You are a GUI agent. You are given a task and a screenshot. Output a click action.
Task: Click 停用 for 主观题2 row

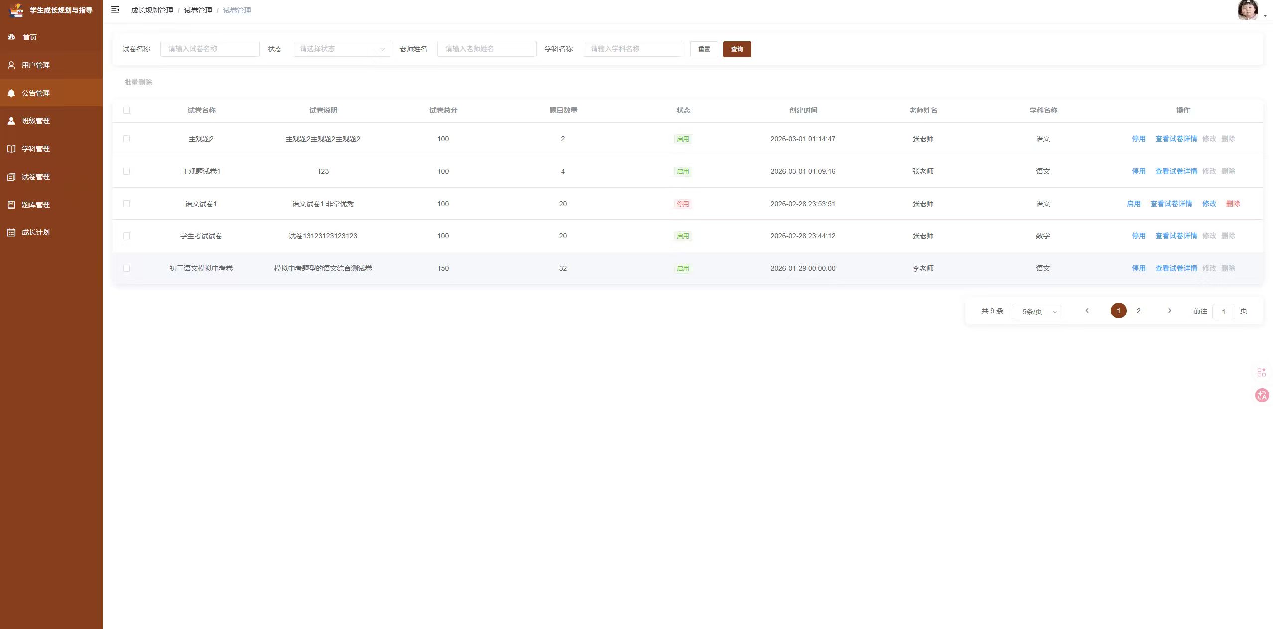coord(1138,139)
